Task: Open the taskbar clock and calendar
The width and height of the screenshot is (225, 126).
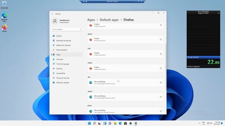Action: 217,123
